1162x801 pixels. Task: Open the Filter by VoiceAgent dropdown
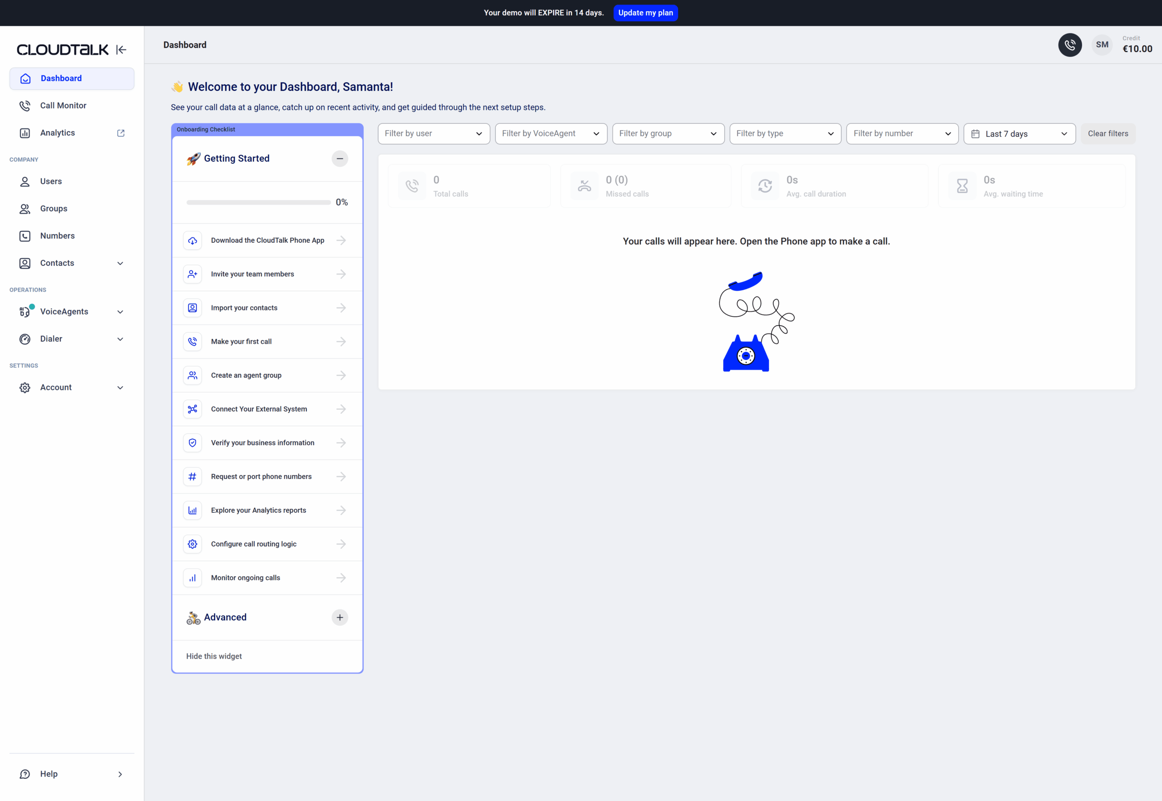click(551, 133)
